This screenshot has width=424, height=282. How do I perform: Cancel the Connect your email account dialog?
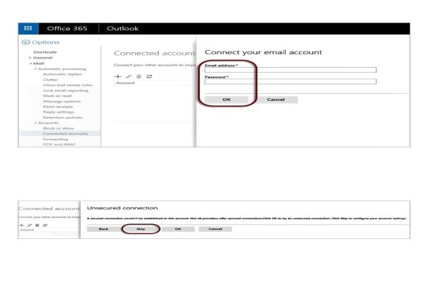point(276,99)
